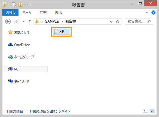Open お気に入り in the navigation pane
Viewport: 159px width, 117px height.
coord(19,32)
